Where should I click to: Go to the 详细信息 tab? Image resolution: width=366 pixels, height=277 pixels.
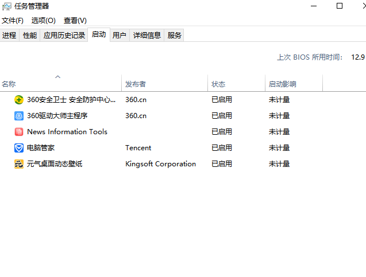147,36
